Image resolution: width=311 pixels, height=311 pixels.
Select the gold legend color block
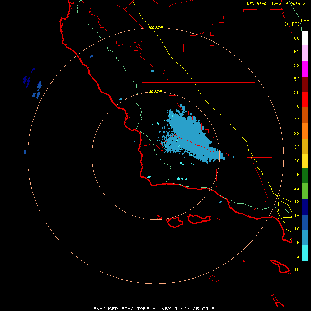305,146
